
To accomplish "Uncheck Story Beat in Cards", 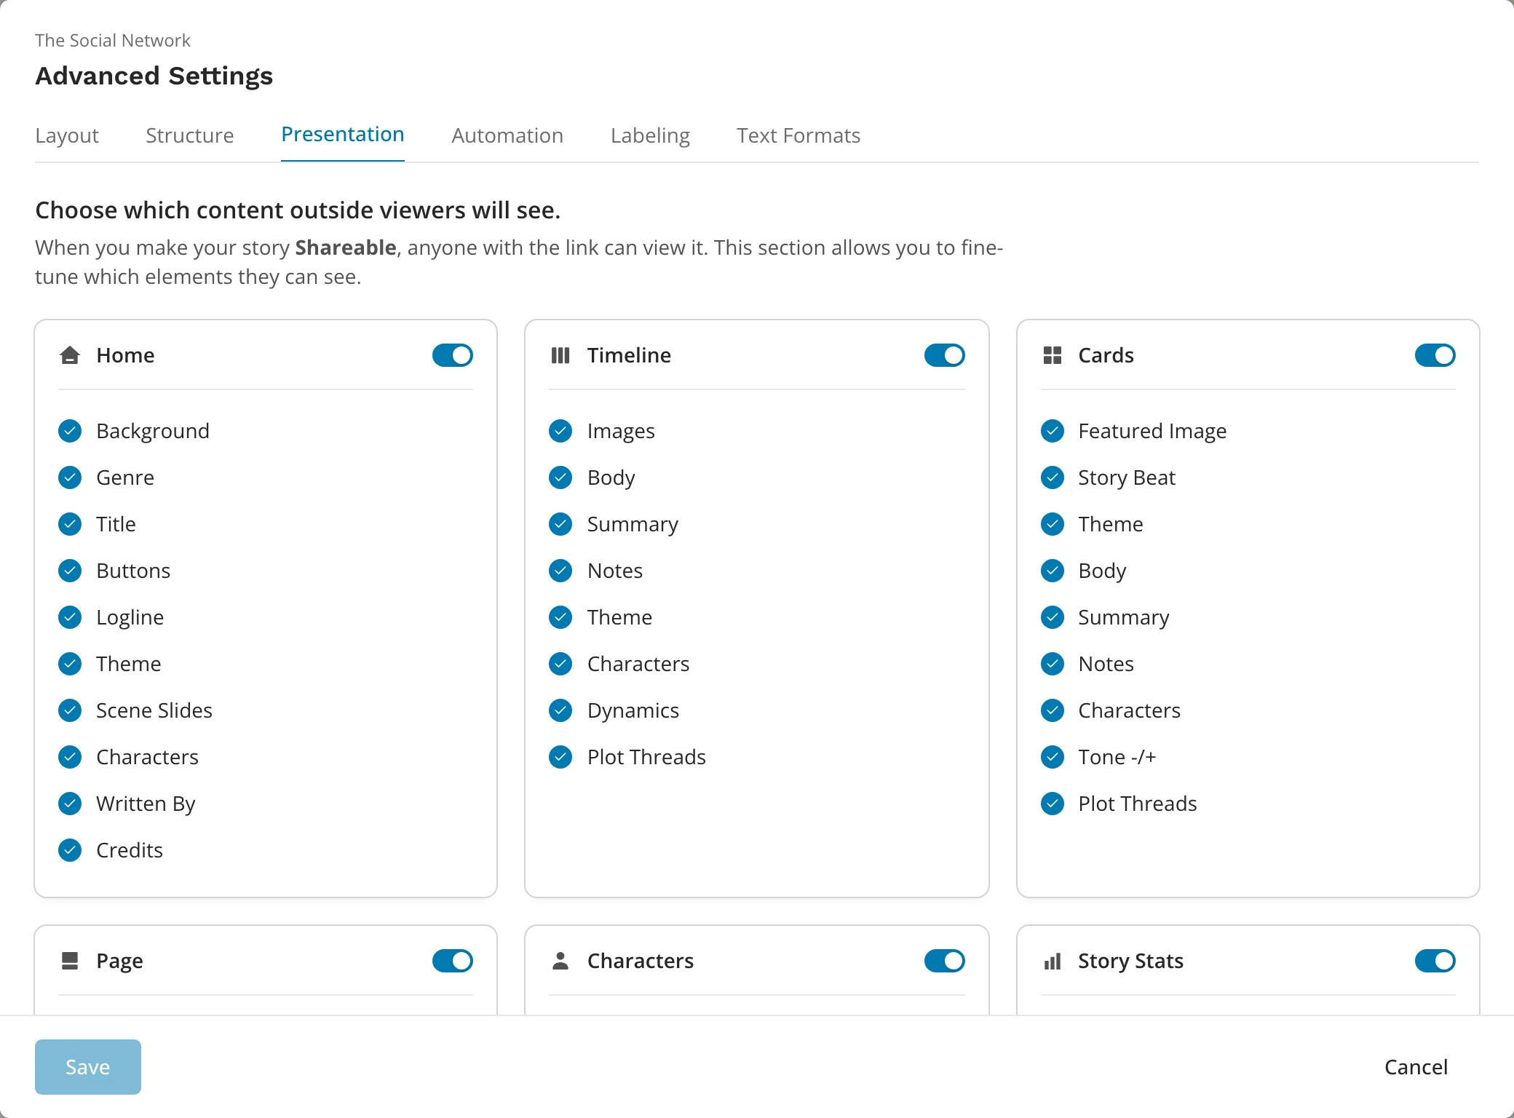I will [1053, 477].
